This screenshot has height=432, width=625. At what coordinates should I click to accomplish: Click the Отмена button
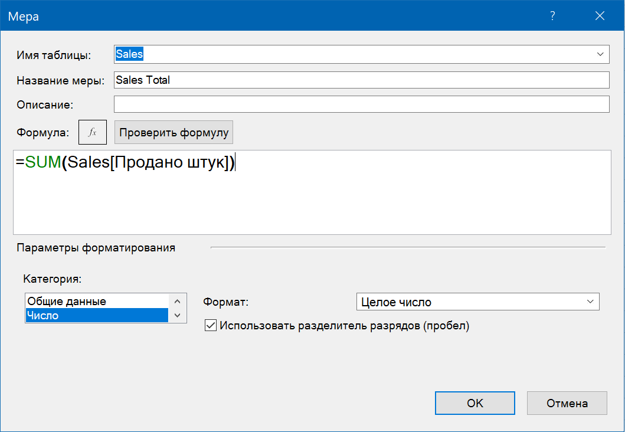(567, 403)
